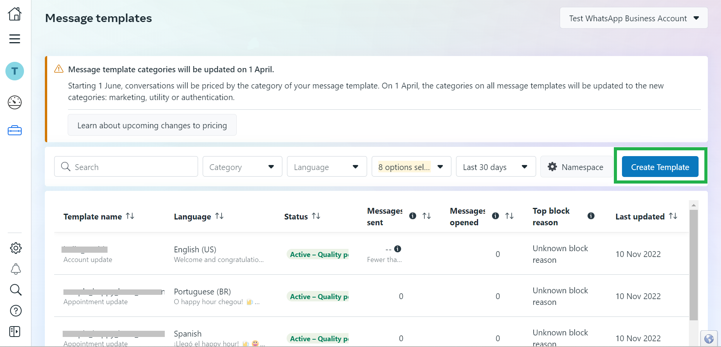
Task: Toggle sort order on Status column
Action: point(316,216)
